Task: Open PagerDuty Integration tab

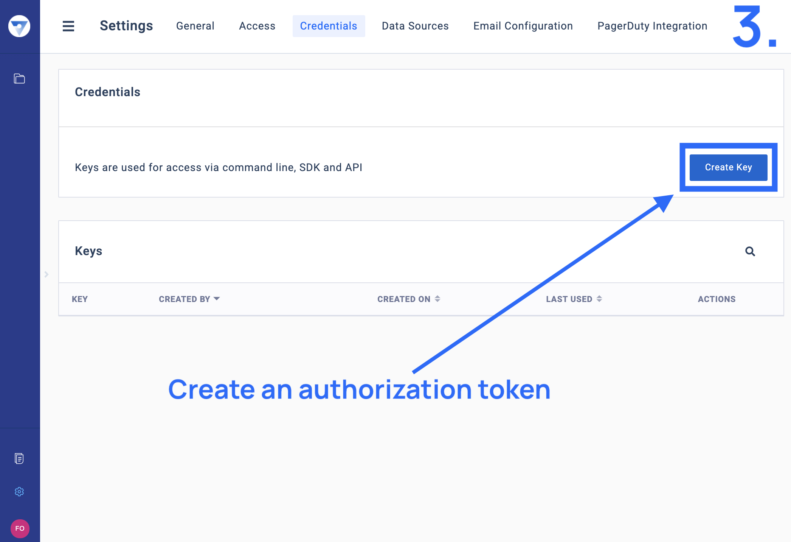Action: (x=652, y=26)
